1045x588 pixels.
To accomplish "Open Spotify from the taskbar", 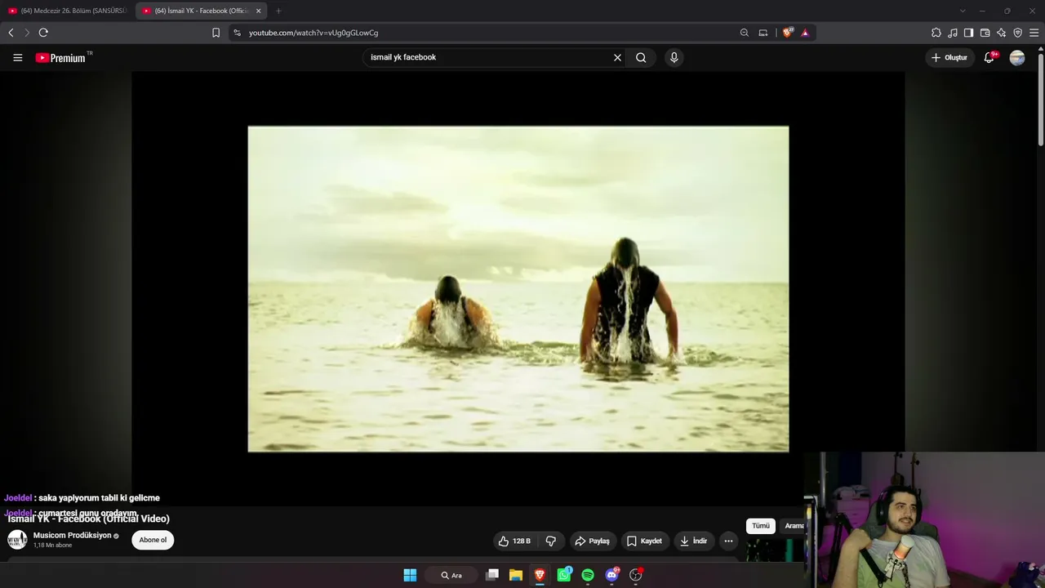I will [x=588, y=575].
